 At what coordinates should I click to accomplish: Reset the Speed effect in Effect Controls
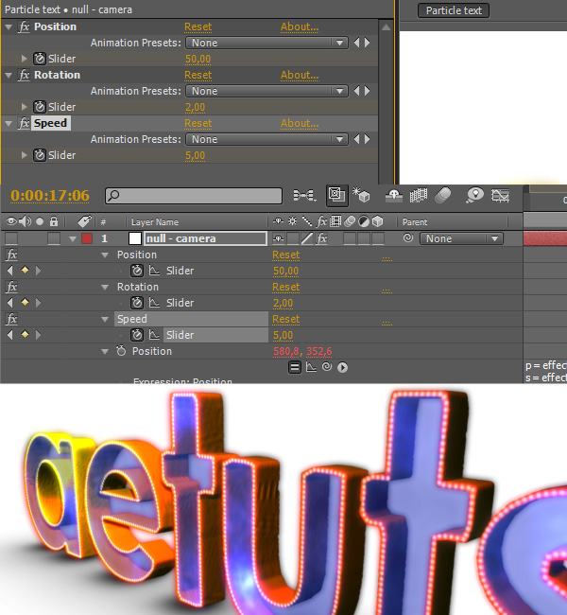tap(198, 123)
